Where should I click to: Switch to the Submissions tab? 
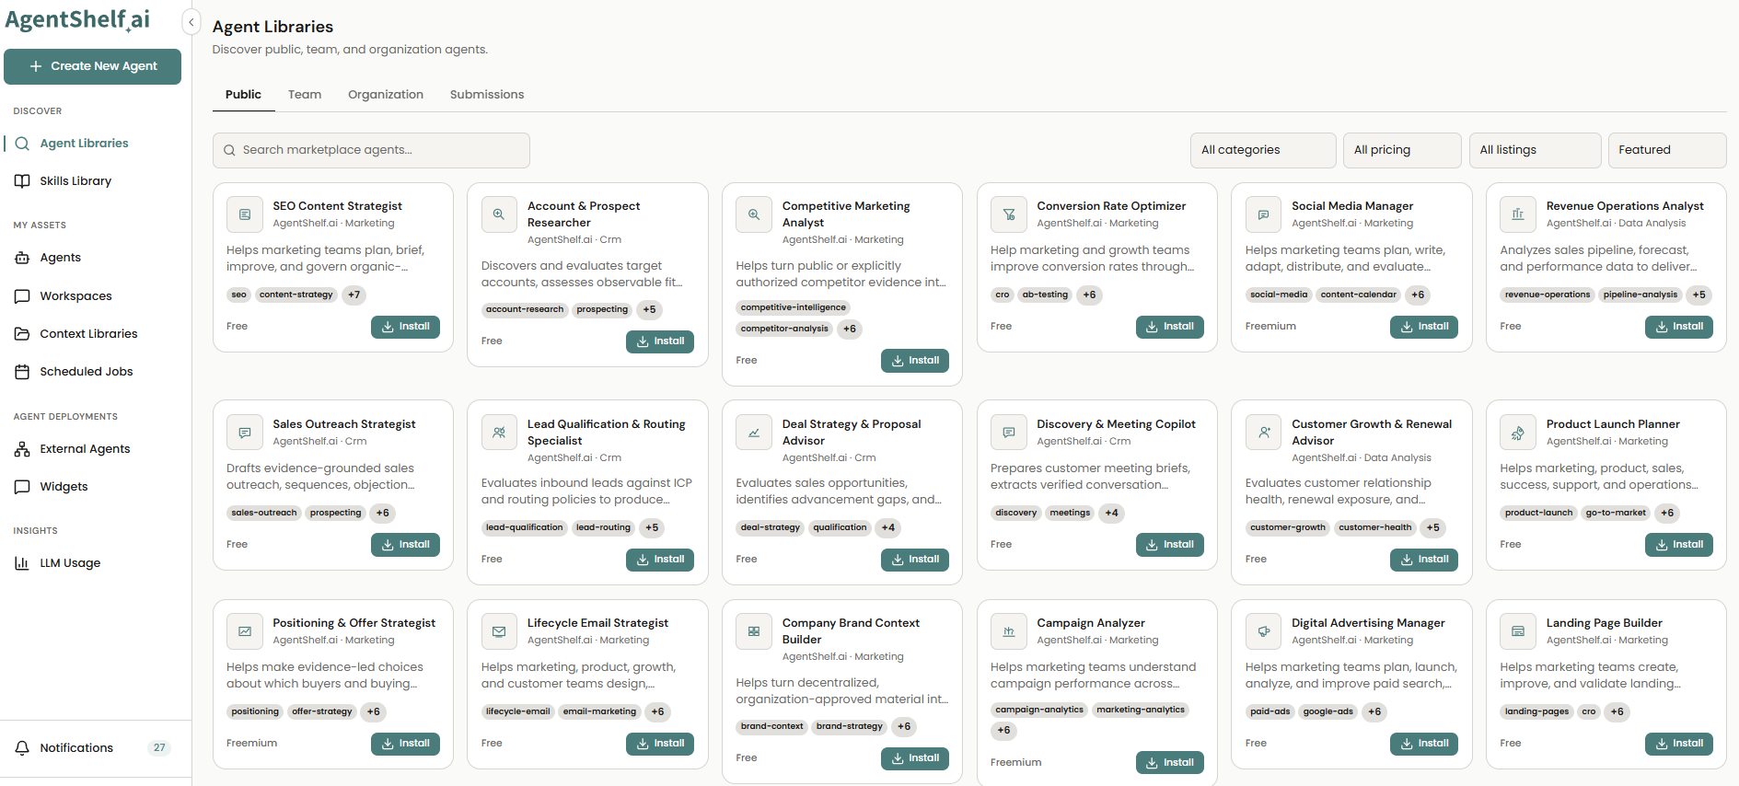(487, 95)
